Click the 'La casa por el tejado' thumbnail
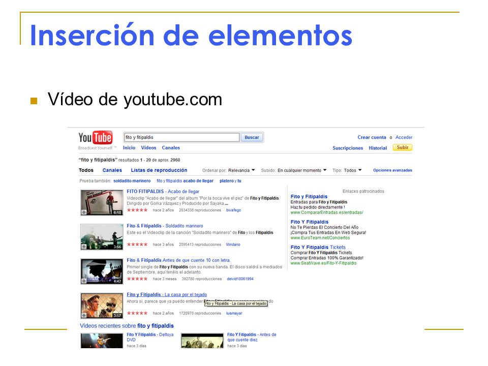Screen dimensions: 488x366 point(102,306)
